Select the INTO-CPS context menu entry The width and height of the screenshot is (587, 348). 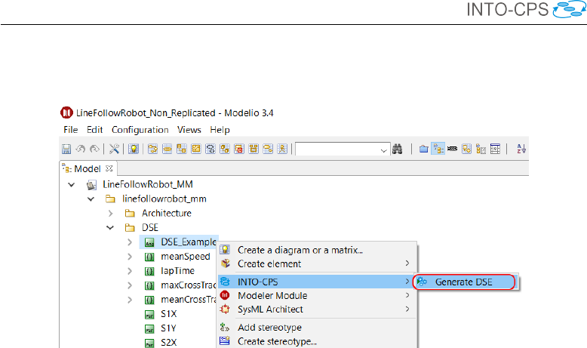pos(318,282)
